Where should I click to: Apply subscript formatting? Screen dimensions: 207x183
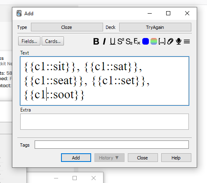(x=129, y=41)
